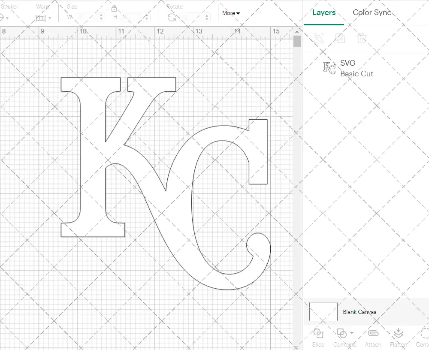Switch to the Color Sync tab
Viewport: 429px width, 350px height.
coord(372,12)
